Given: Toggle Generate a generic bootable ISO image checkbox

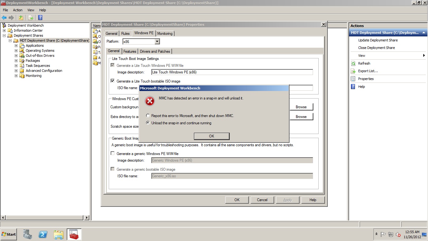Looking at the screenshot, I should [x=113, y=169].
